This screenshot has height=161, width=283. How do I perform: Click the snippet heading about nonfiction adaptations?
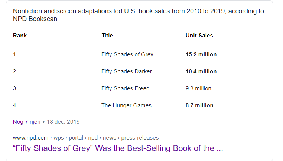click(138, 15)
